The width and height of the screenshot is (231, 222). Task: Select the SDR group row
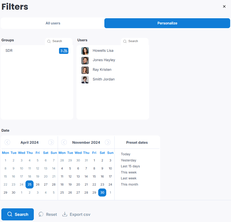coord(37,51)
